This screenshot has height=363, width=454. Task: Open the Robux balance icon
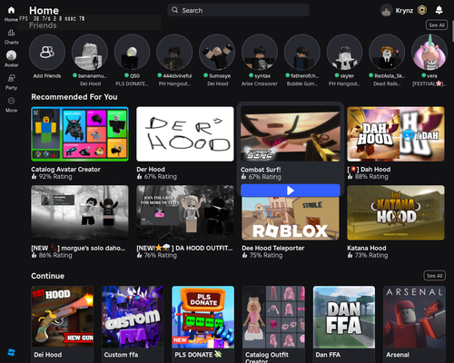click(x=422, y=10)
